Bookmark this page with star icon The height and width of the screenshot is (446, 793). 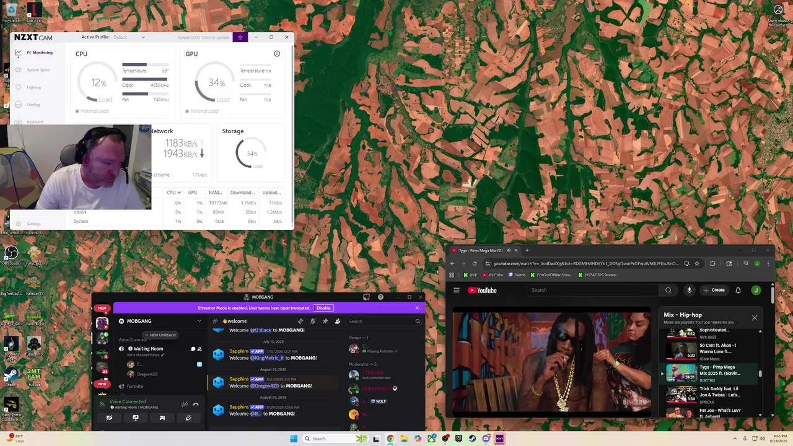(x=696, y=264)
